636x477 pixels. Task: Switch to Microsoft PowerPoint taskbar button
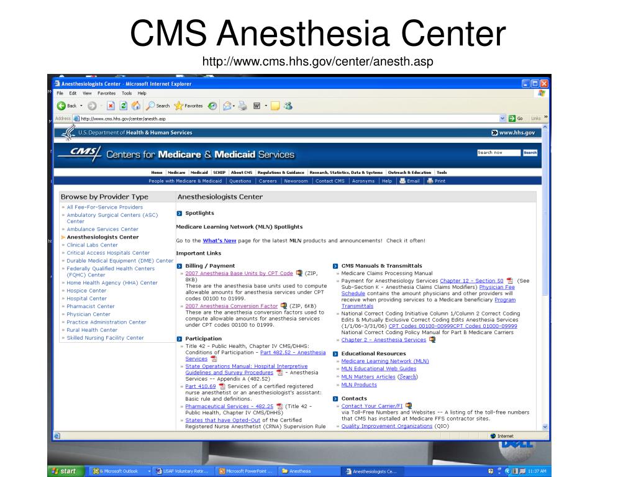(x=247, y=471)
